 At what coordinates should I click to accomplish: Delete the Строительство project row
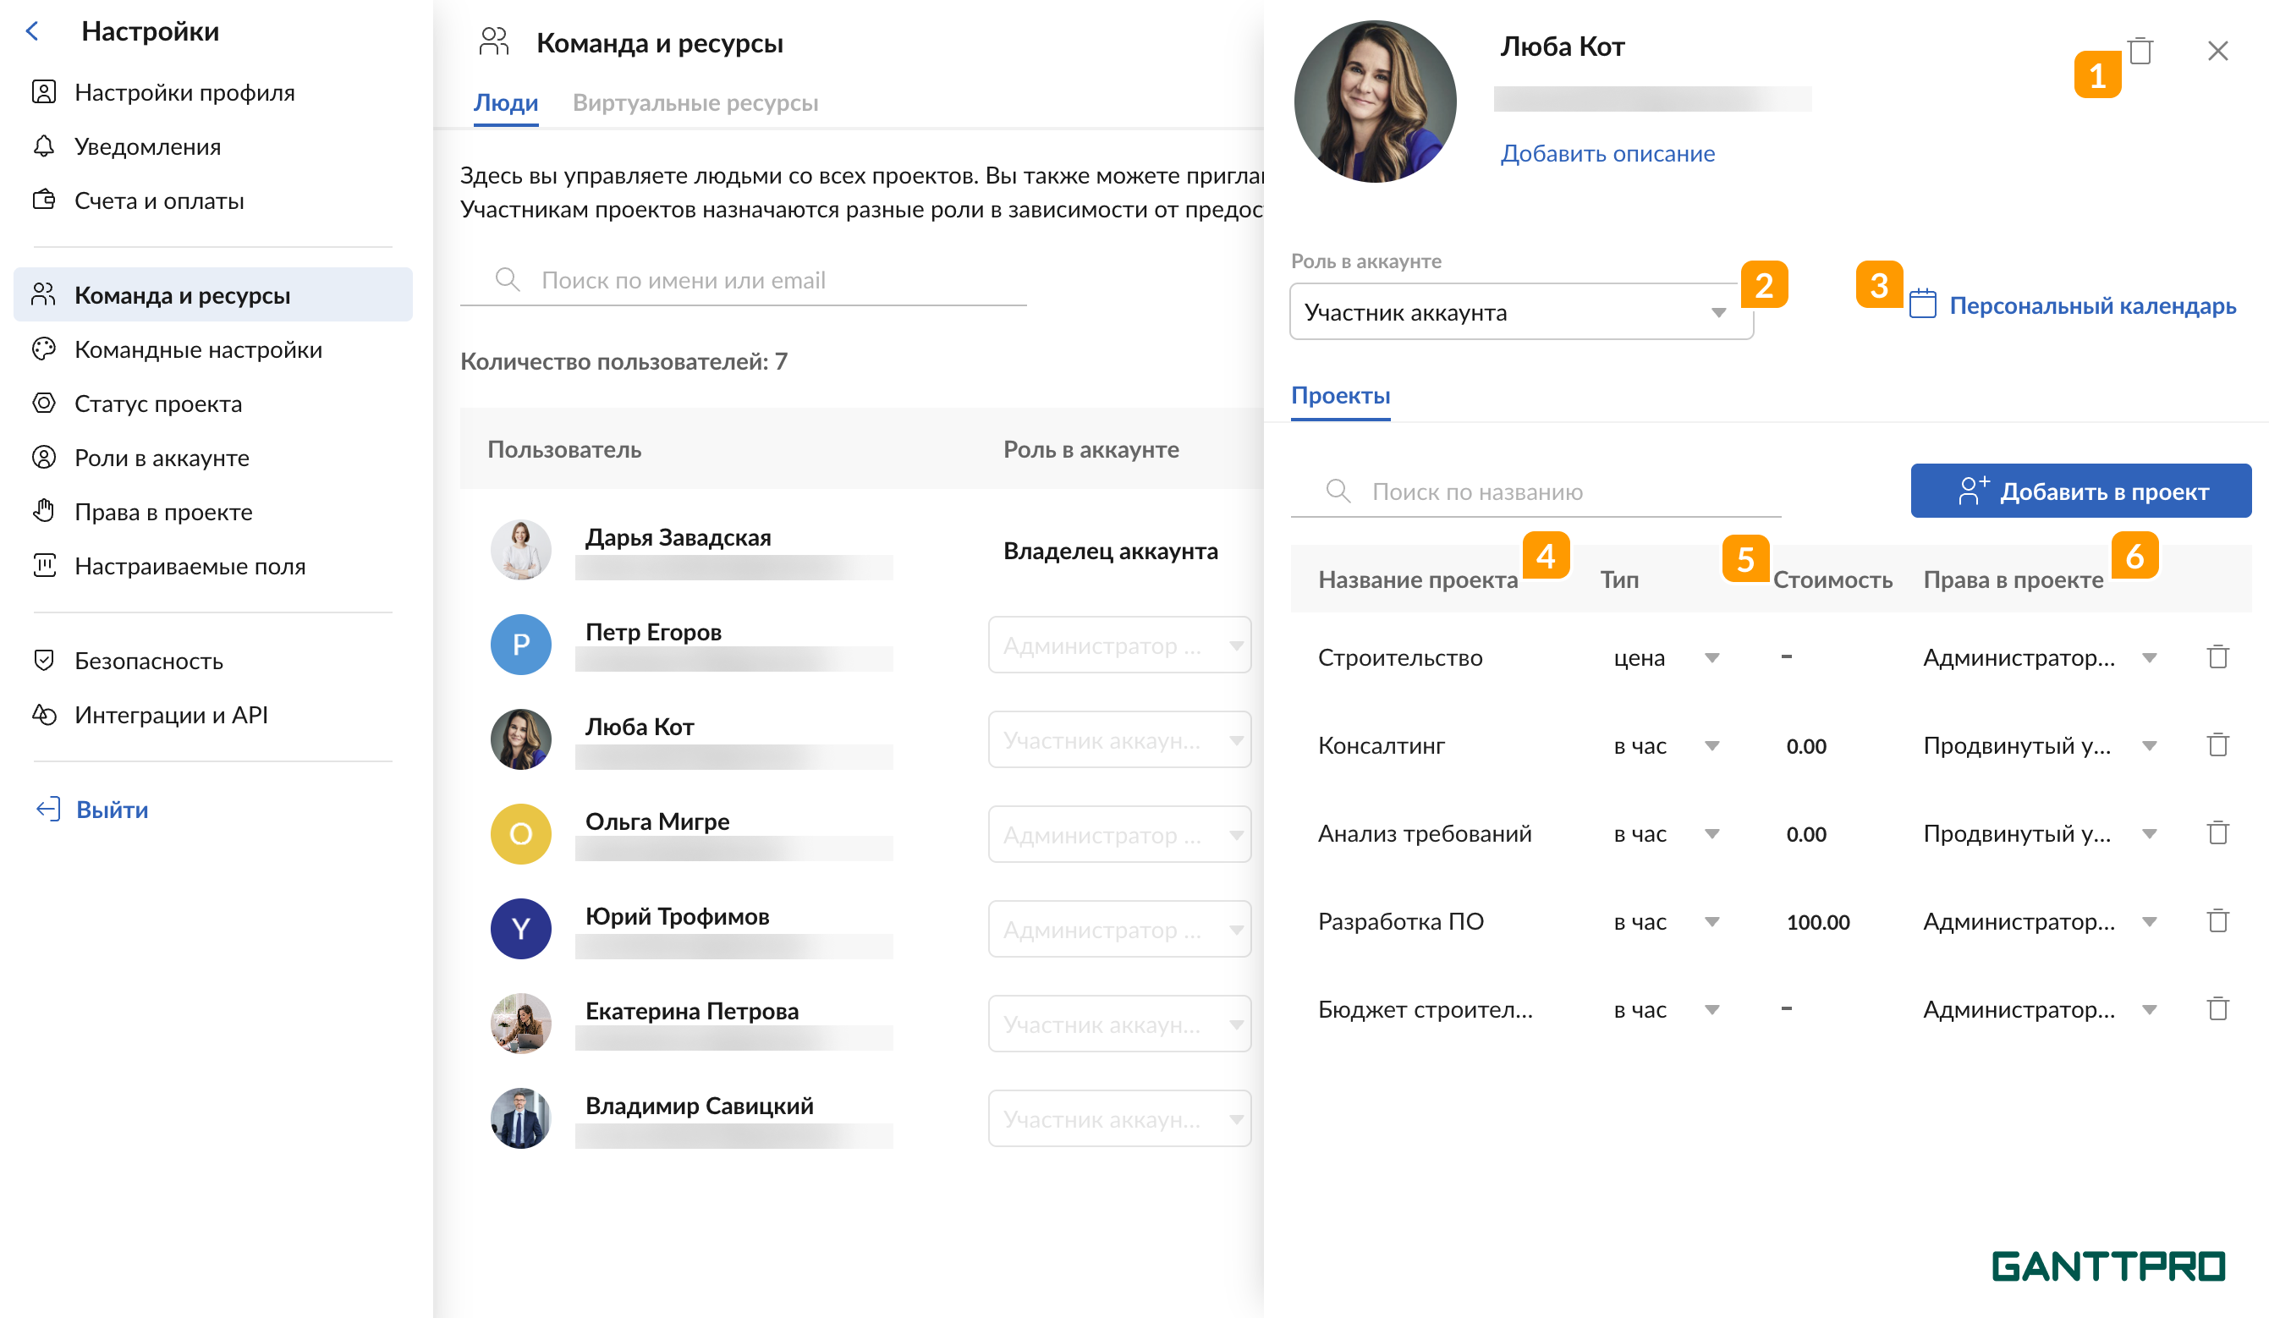pos(2217,657)
